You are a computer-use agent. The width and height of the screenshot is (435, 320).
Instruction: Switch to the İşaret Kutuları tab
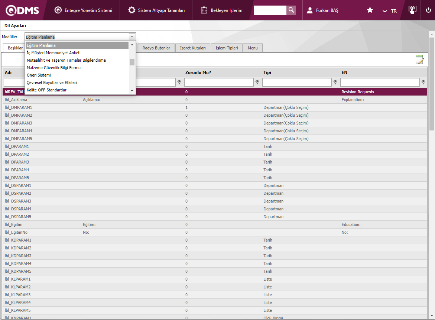pos(192,48)
